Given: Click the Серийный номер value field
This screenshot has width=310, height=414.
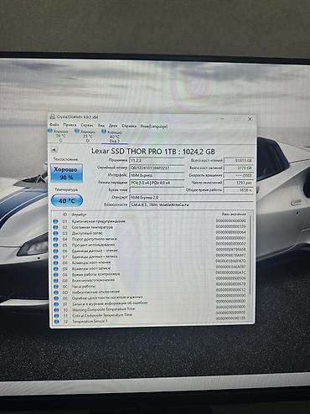Looking at the screenshot, I should (157, 168).
